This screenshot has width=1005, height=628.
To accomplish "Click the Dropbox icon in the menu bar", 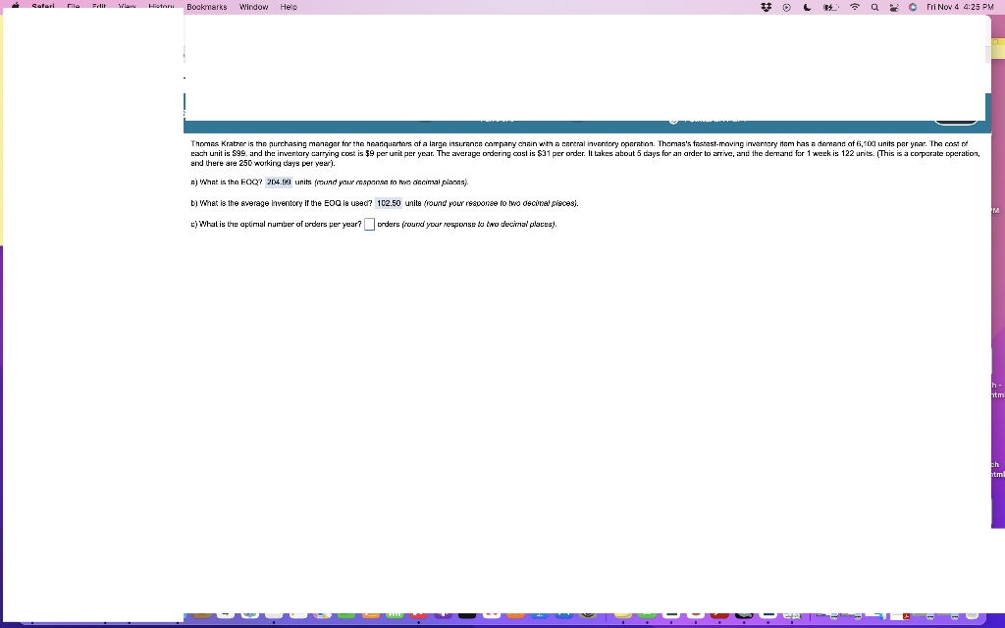I will [x=766, y=7].
